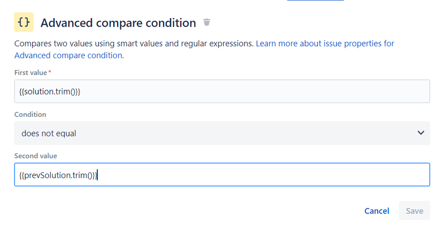Open the Learn more about issue properties link

coord(325,43)
